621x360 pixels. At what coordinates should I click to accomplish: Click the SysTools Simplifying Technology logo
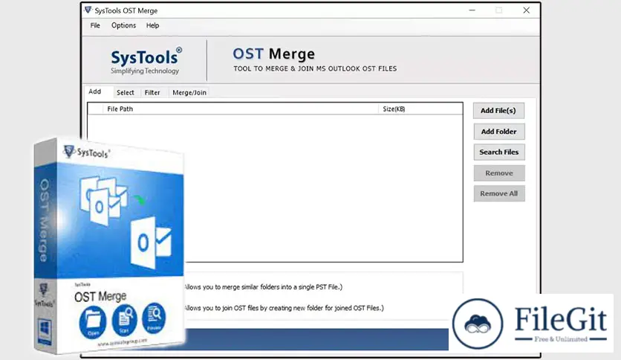coord(146,61)
